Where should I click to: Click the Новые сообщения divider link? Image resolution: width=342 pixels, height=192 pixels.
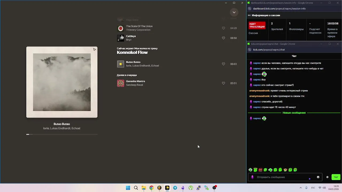pos(294,113)
